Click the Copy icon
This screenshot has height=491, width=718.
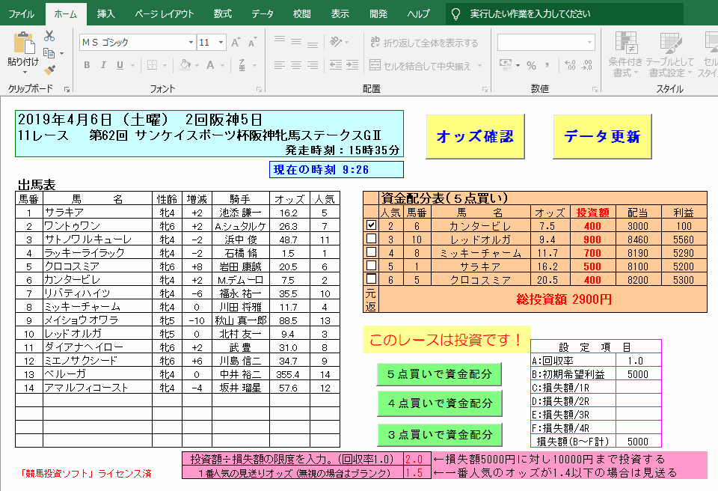[49, 53]
